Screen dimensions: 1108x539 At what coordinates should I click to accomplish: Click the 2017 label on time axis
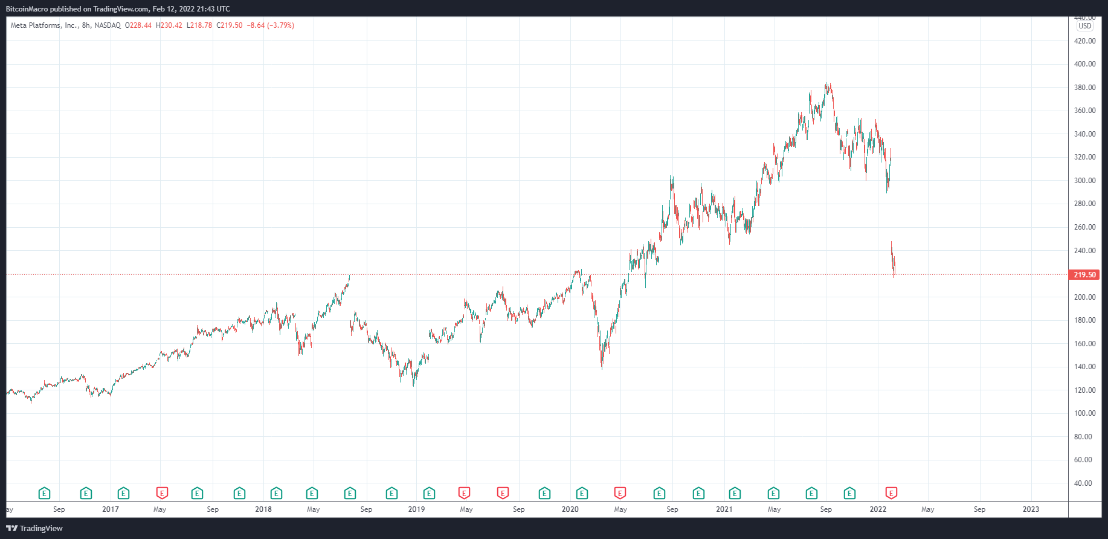click(x=111, y=509)
